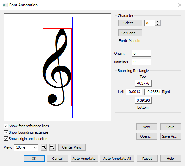Click the Font Annotation title bar icon
185x166 pixels.
point(5,5)
